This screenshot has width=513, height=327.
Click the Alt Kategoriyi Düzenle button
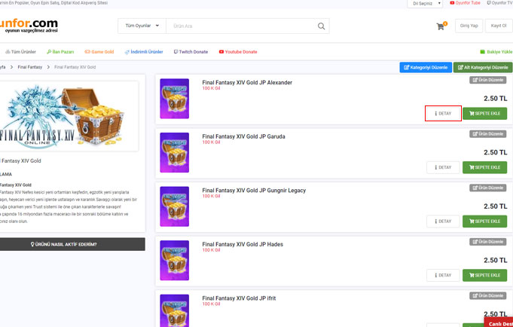click(484, 68)
